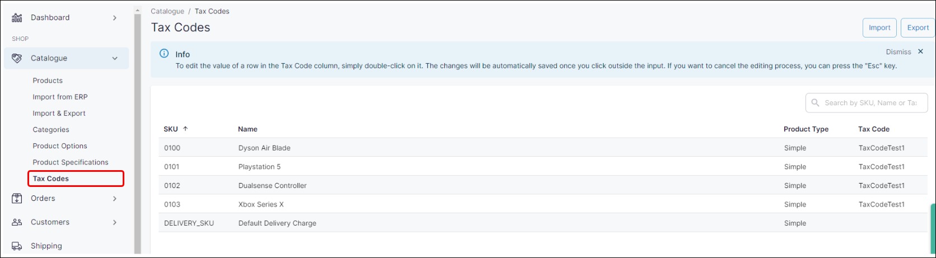Click the SKU sort arrow icon
This screenshot has height=258, width=936.
tap(185, 129)
